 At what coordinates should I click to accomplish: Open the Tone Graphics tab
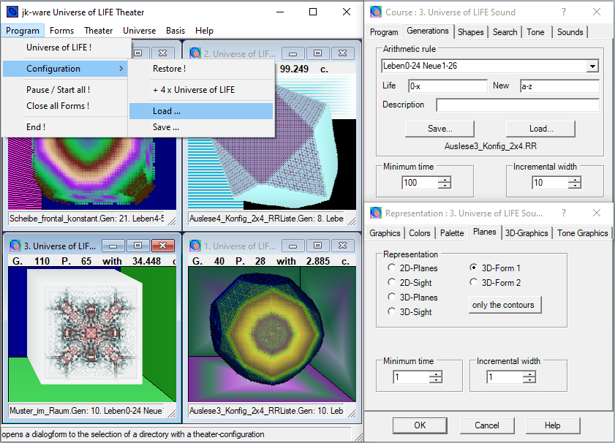(x=582, y=233)
